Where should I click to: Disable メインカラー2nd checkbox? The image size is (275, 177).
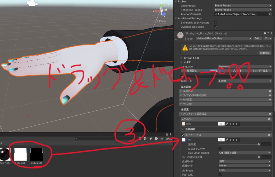(x=183, y=135)
